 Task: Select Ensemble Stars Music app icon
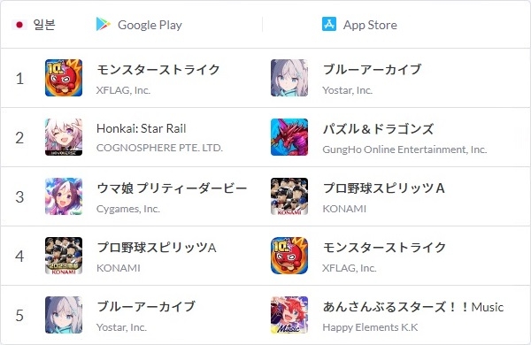(x=289, y=315)
